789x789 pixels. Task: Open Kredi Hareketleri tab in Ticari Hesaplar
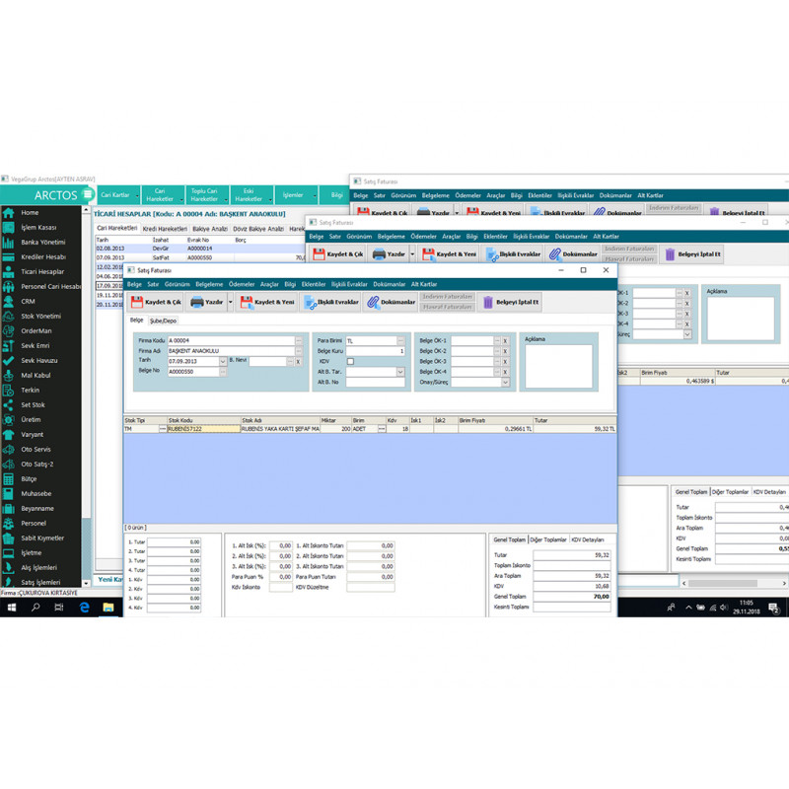(x=165, y=229)
